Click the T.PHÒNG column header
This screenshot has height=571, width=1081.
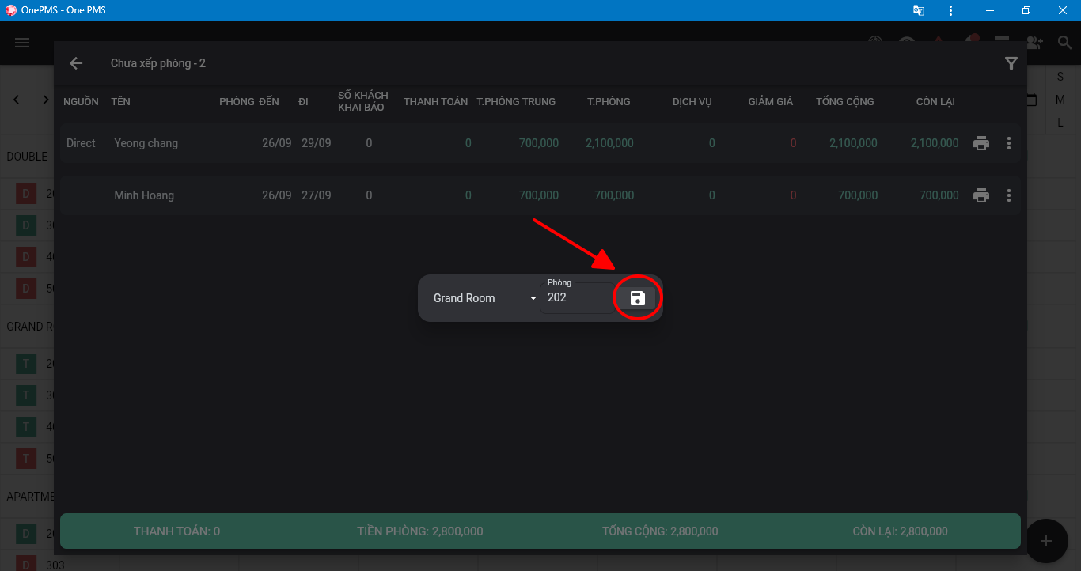[x=609, y=101]
